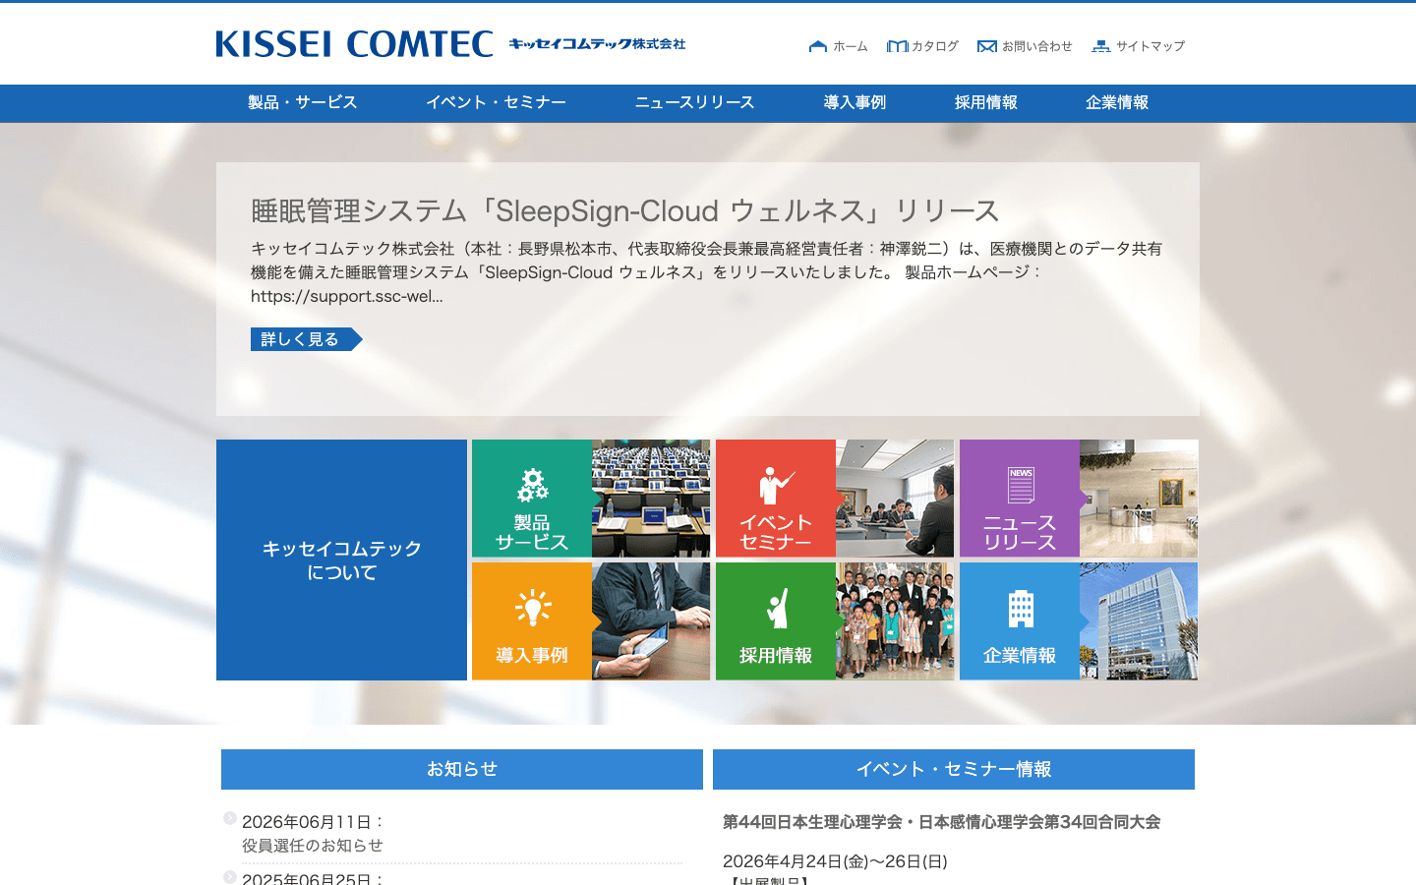Open the green 採用情報 person tile

click(776, 620)
